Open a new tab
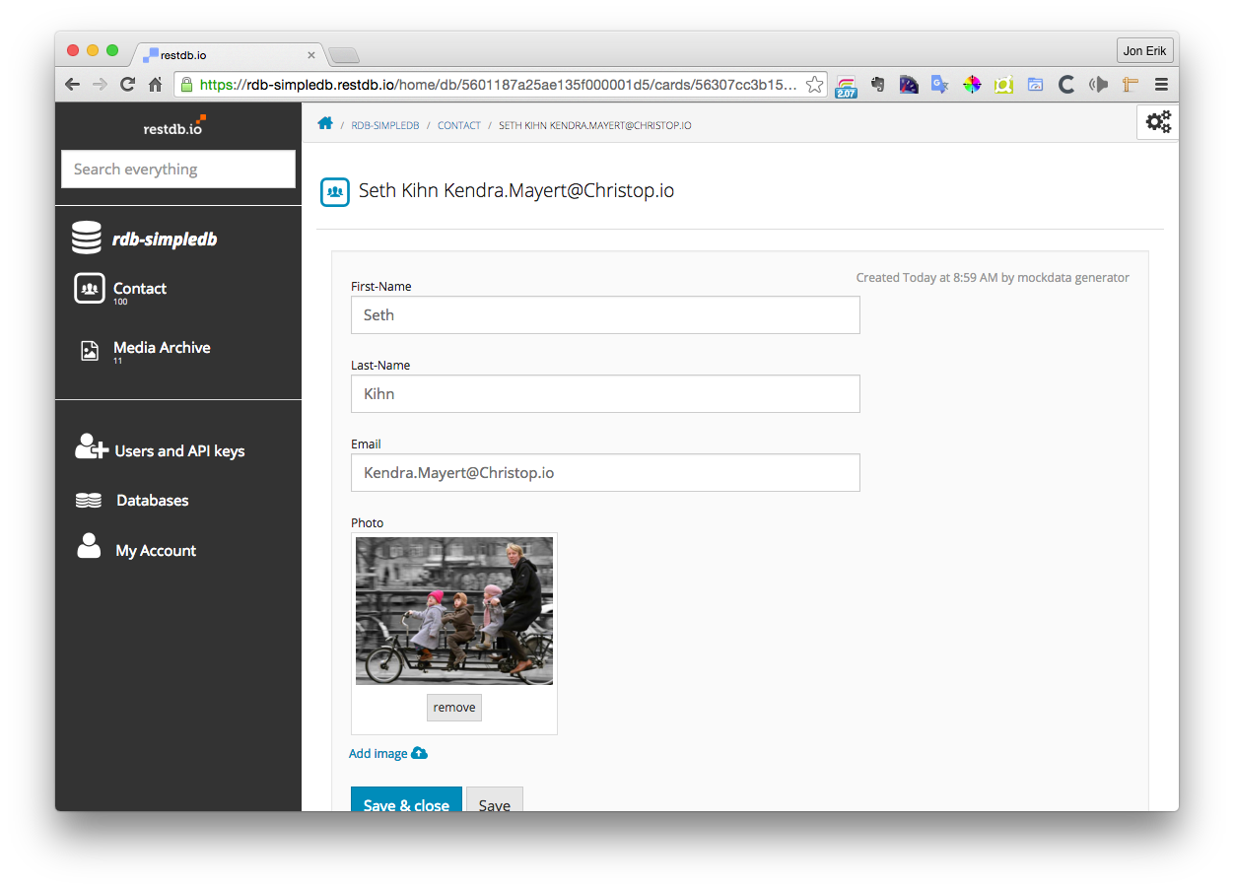1234x890 pixels. coord(344,55)
